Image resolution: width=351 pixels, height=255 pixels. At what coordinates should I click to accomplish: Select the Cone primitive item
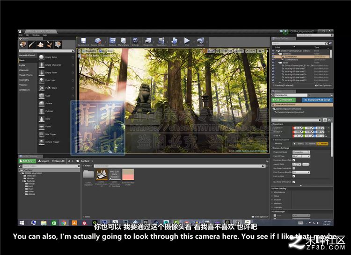(56, 119)
